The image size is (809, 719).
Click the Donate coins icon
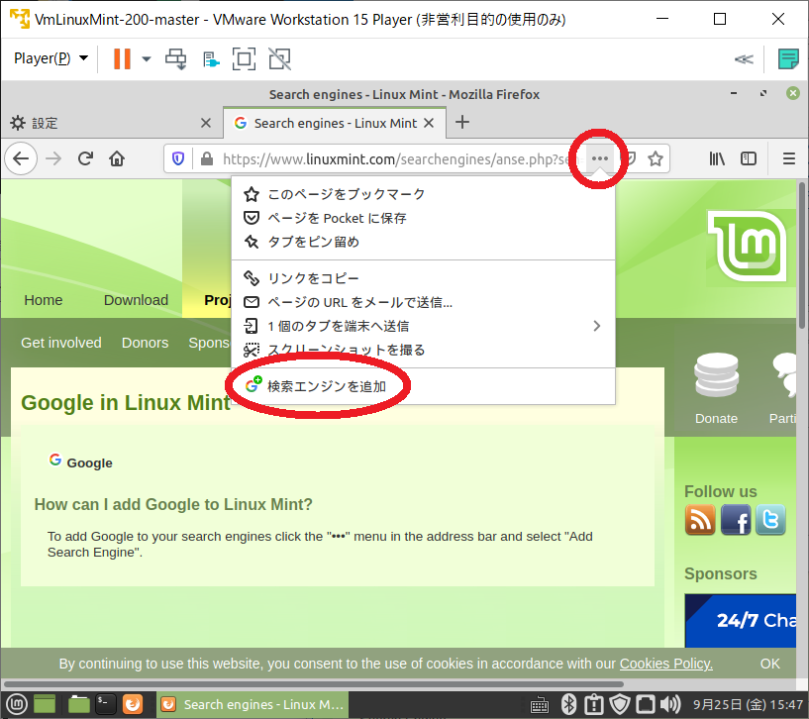(716, 375)
